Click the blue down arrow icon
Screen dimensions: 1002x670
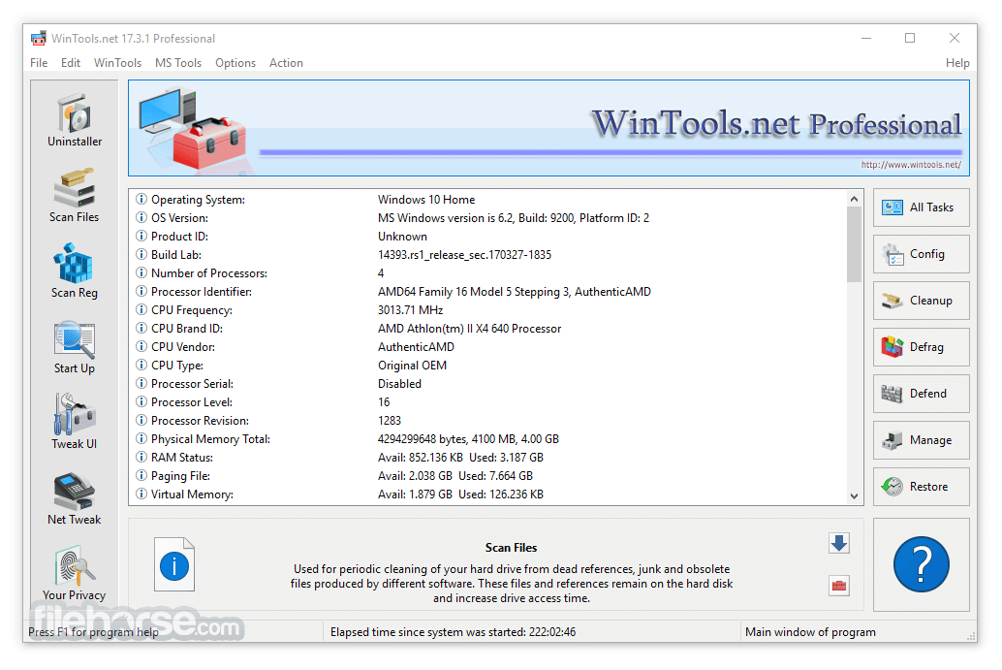839,543
